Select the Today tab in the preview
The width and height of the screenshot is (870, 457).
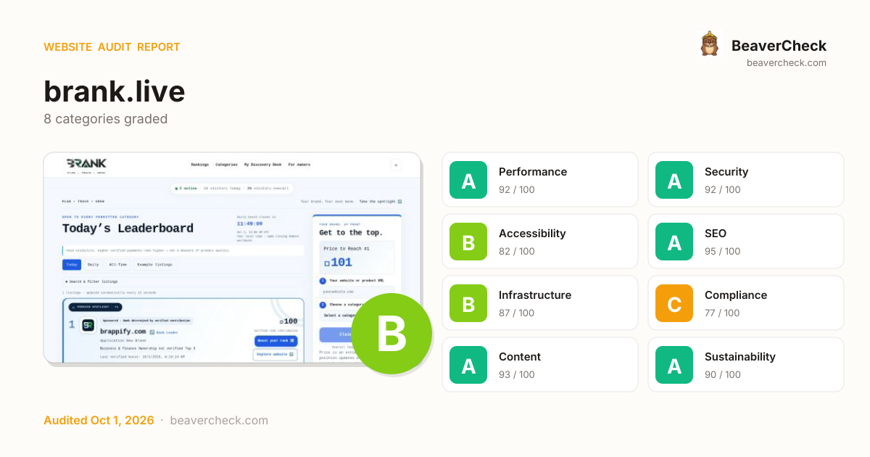point(72,265)
